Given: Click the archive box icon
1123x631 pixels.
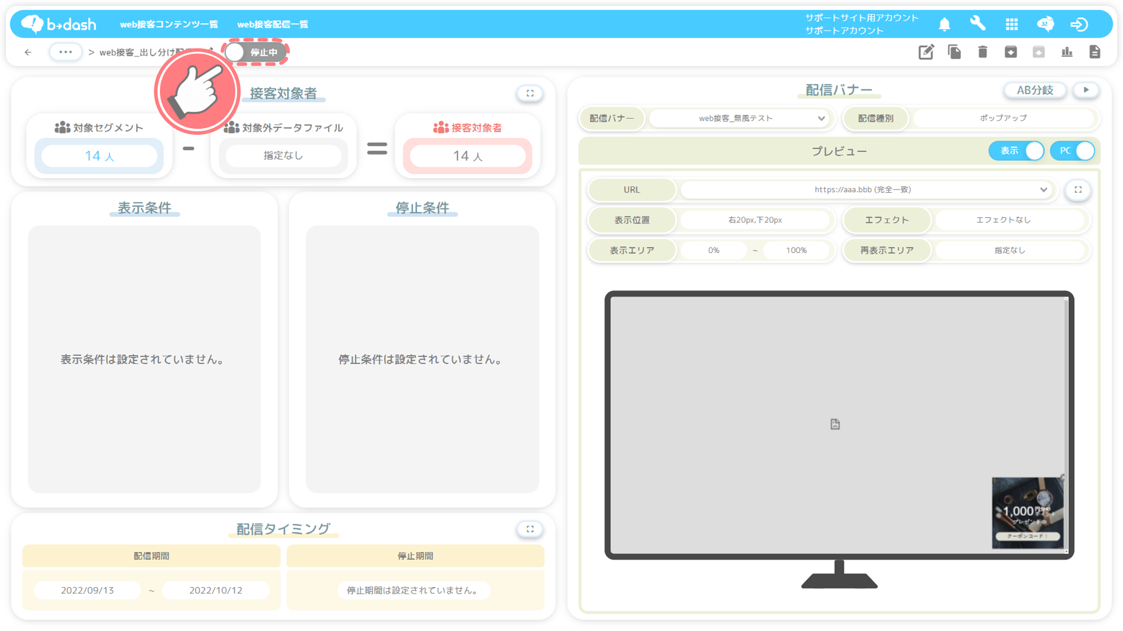Looking at the screenshot, I should [x=1011, y=52].
